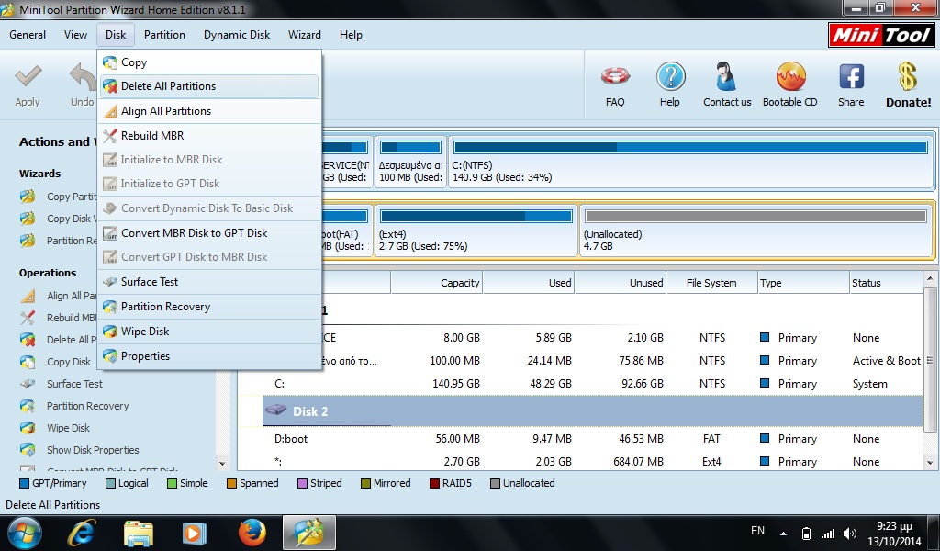Click the Surface Test sidebar operation
940x551 pixels.
[x=75, y=384]
